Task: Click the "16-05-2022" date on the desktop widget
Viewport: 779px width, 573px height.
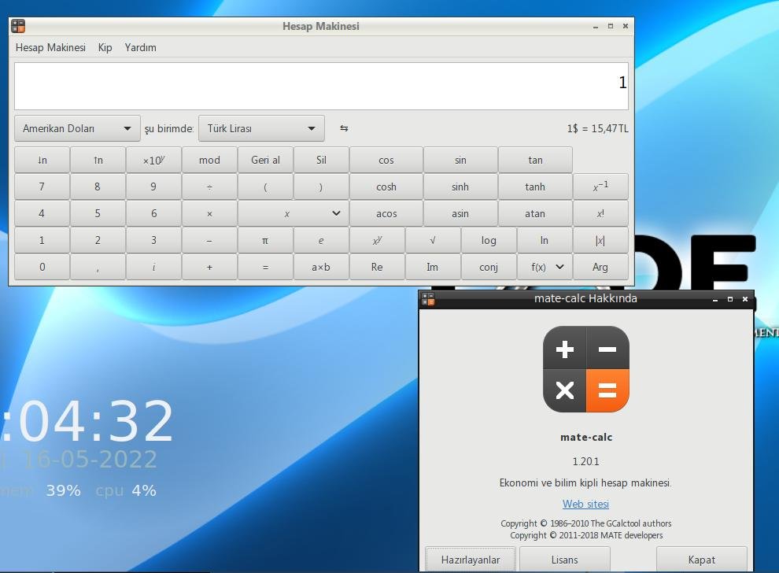Action: pyautogui.click(x=90, y=459)
